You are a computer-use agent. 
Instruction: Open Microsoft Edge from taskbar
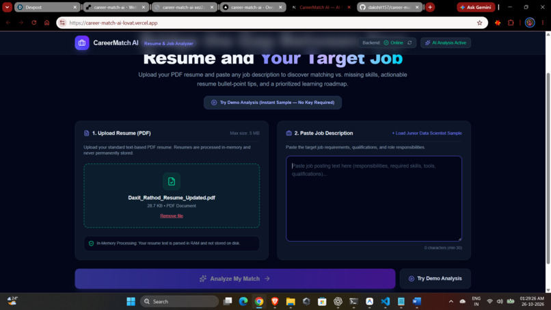coord(243,302)
